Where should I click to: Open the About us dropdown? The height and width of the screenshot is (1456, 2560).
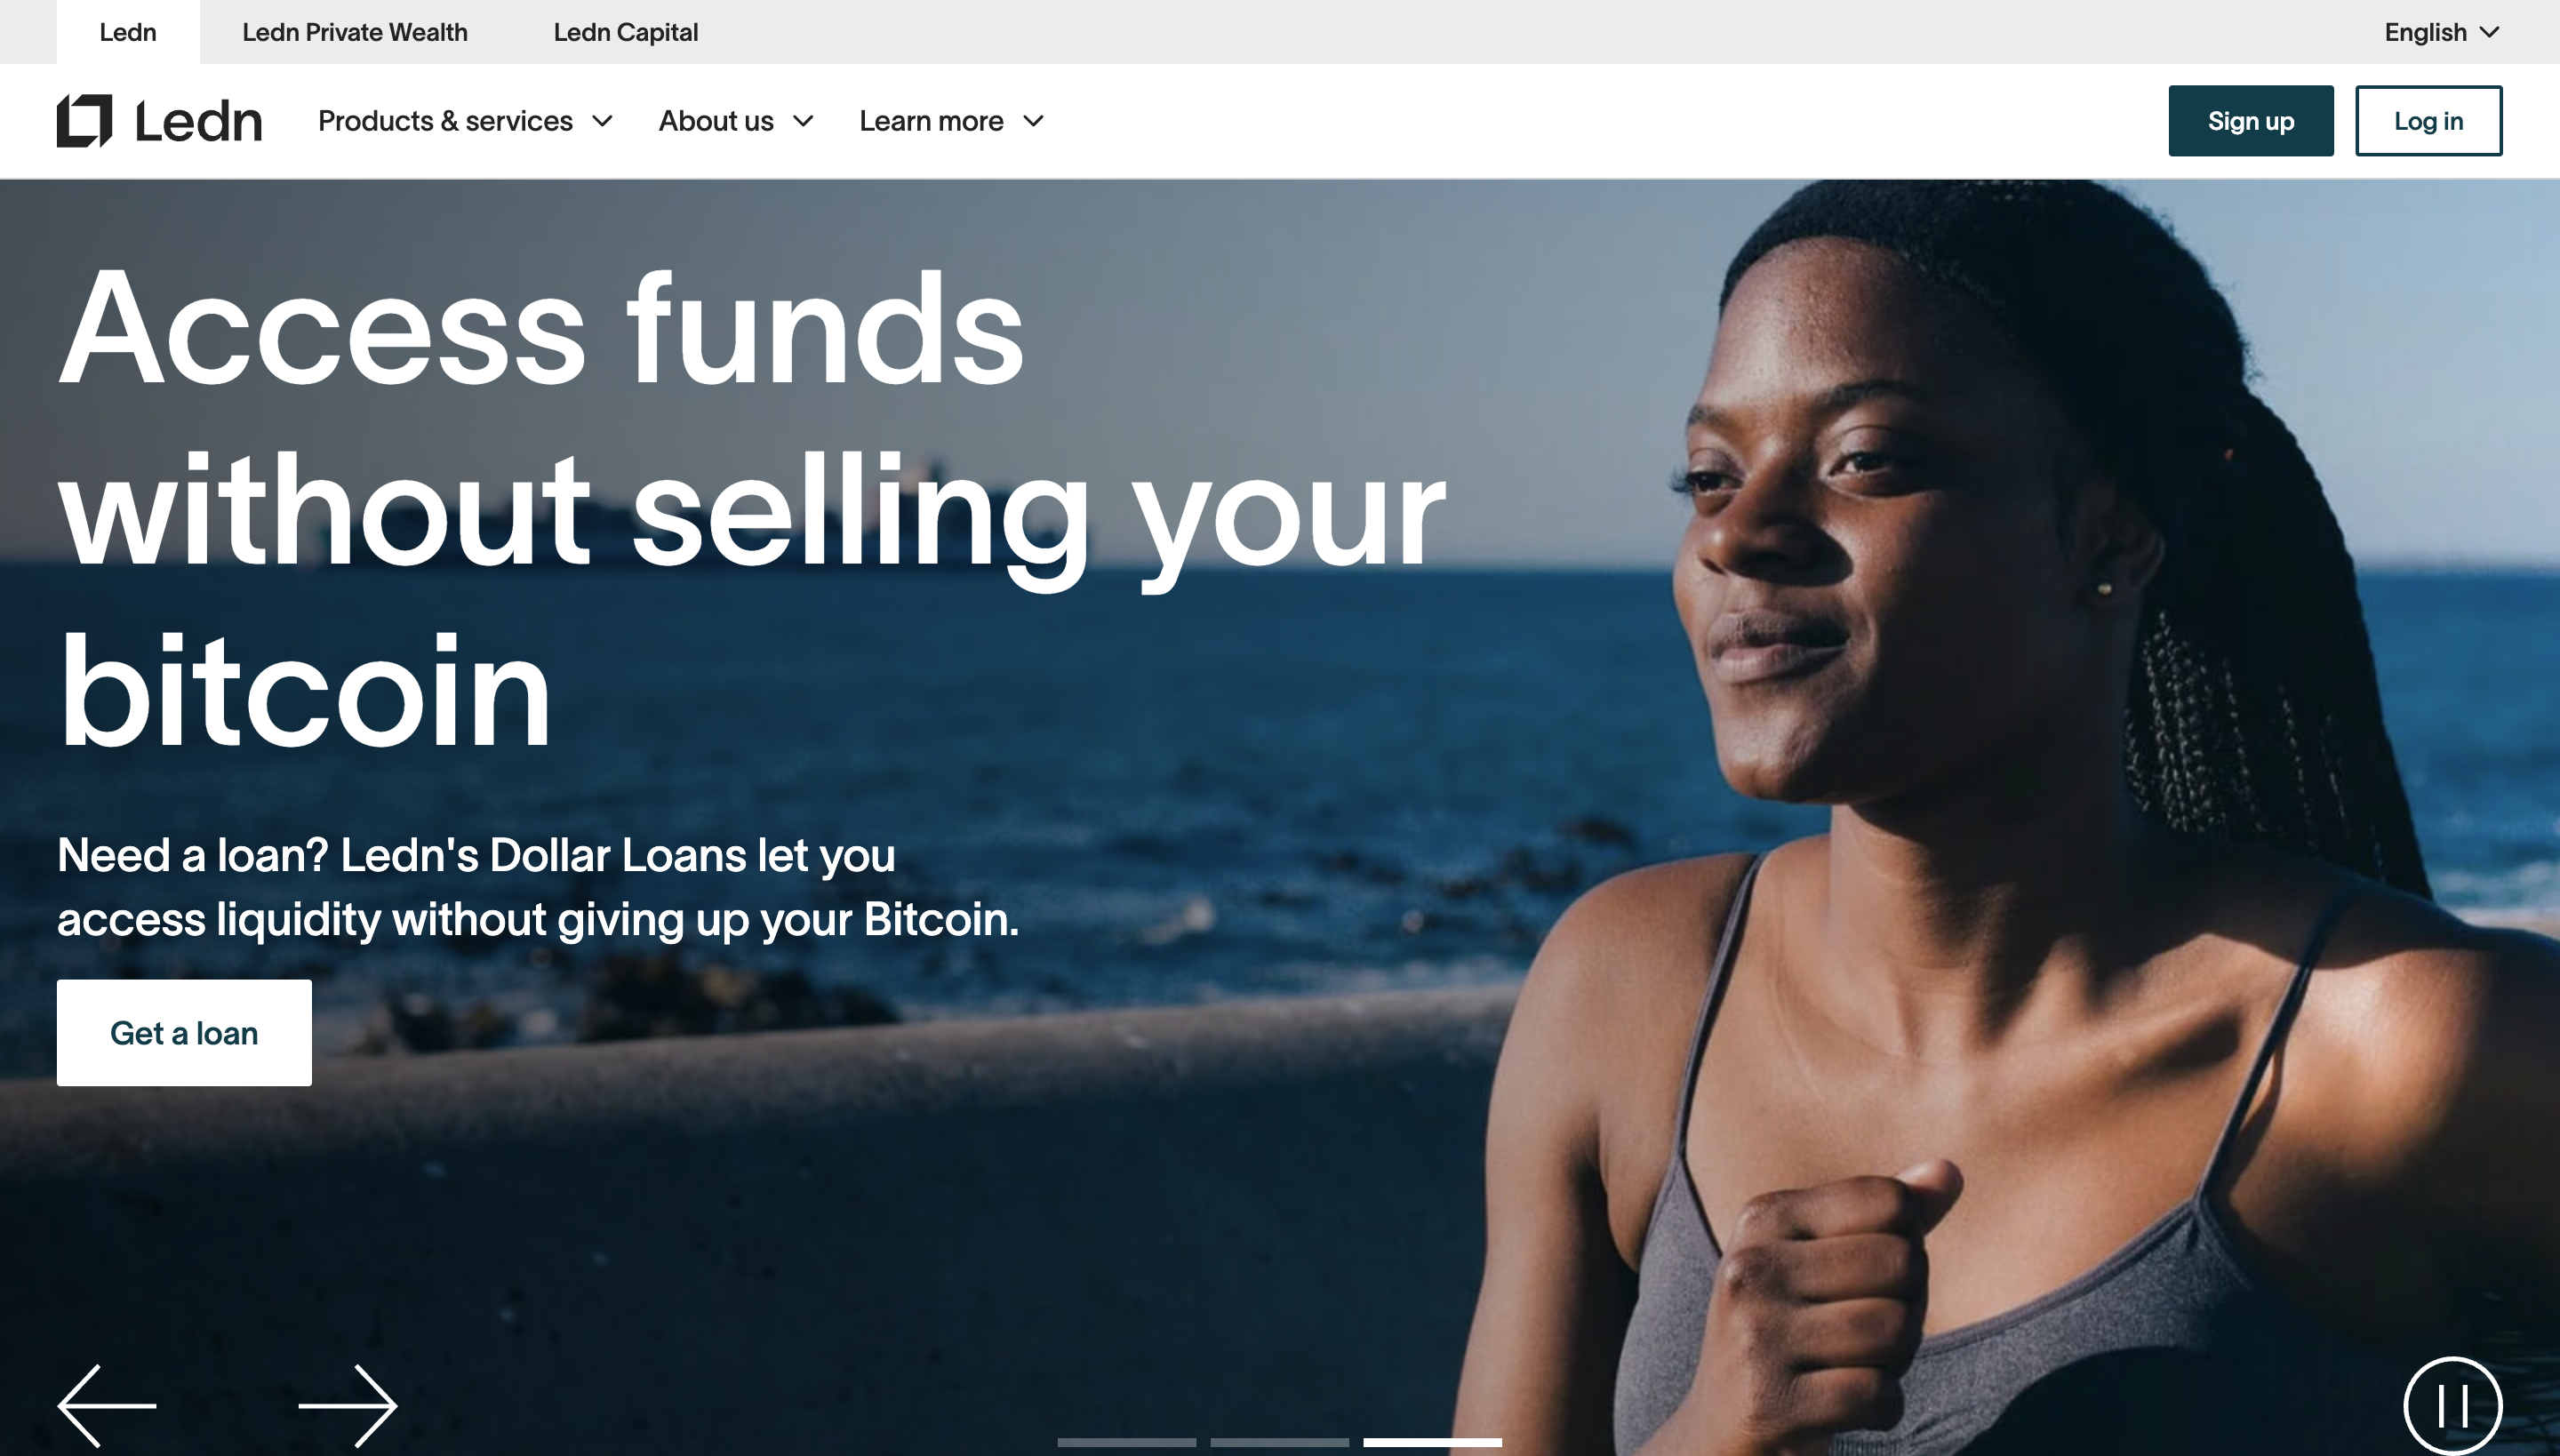tap(736, 121)
